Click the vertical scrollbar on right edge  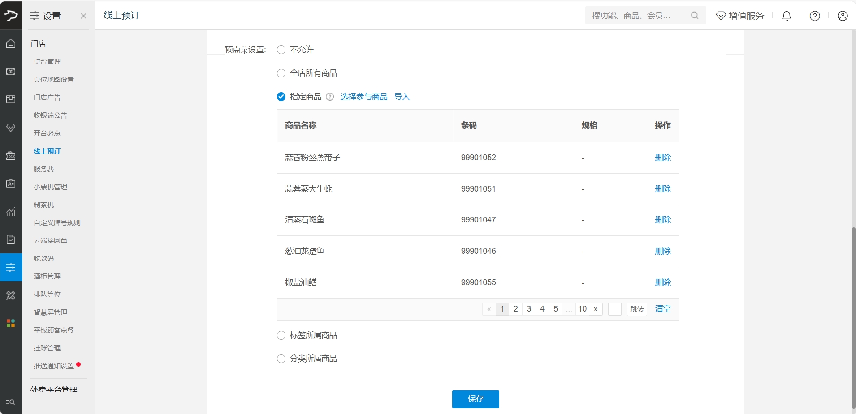pyautogui.click(x=853, y=318)
